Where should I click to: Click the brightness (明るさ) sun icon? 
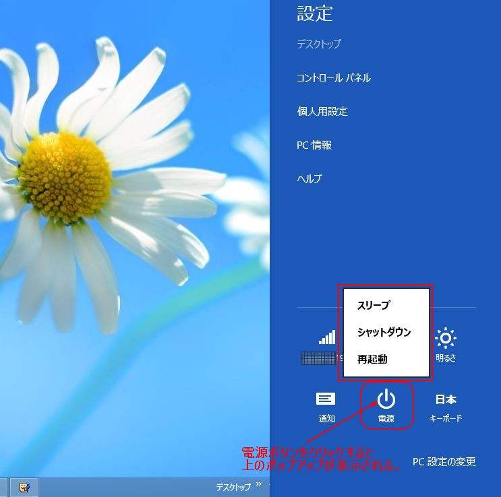445,338
